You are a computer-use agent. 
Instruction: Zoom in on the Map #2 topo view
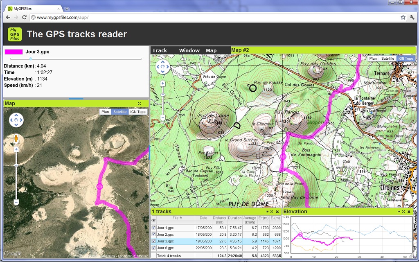[x=163, y=84]
